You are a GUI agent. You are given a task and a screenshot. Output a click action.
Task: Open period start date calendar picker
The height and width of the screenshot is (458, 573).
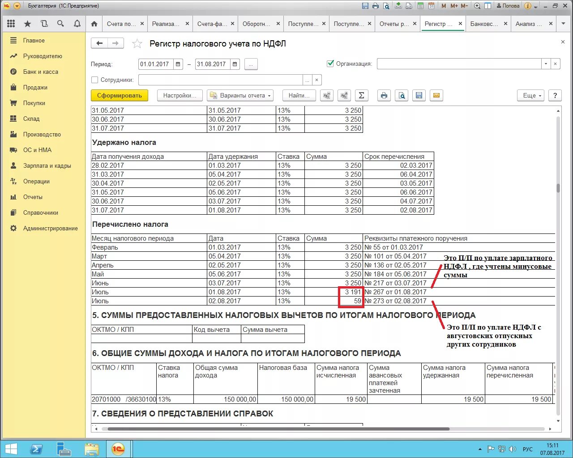[178, 64]
